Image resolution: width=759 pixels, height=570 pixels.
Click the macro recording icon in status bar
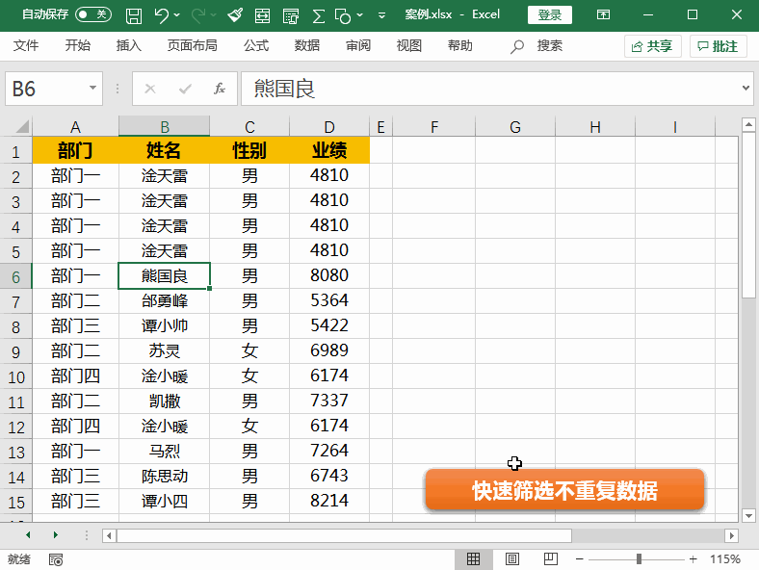(x=56, y=559)
